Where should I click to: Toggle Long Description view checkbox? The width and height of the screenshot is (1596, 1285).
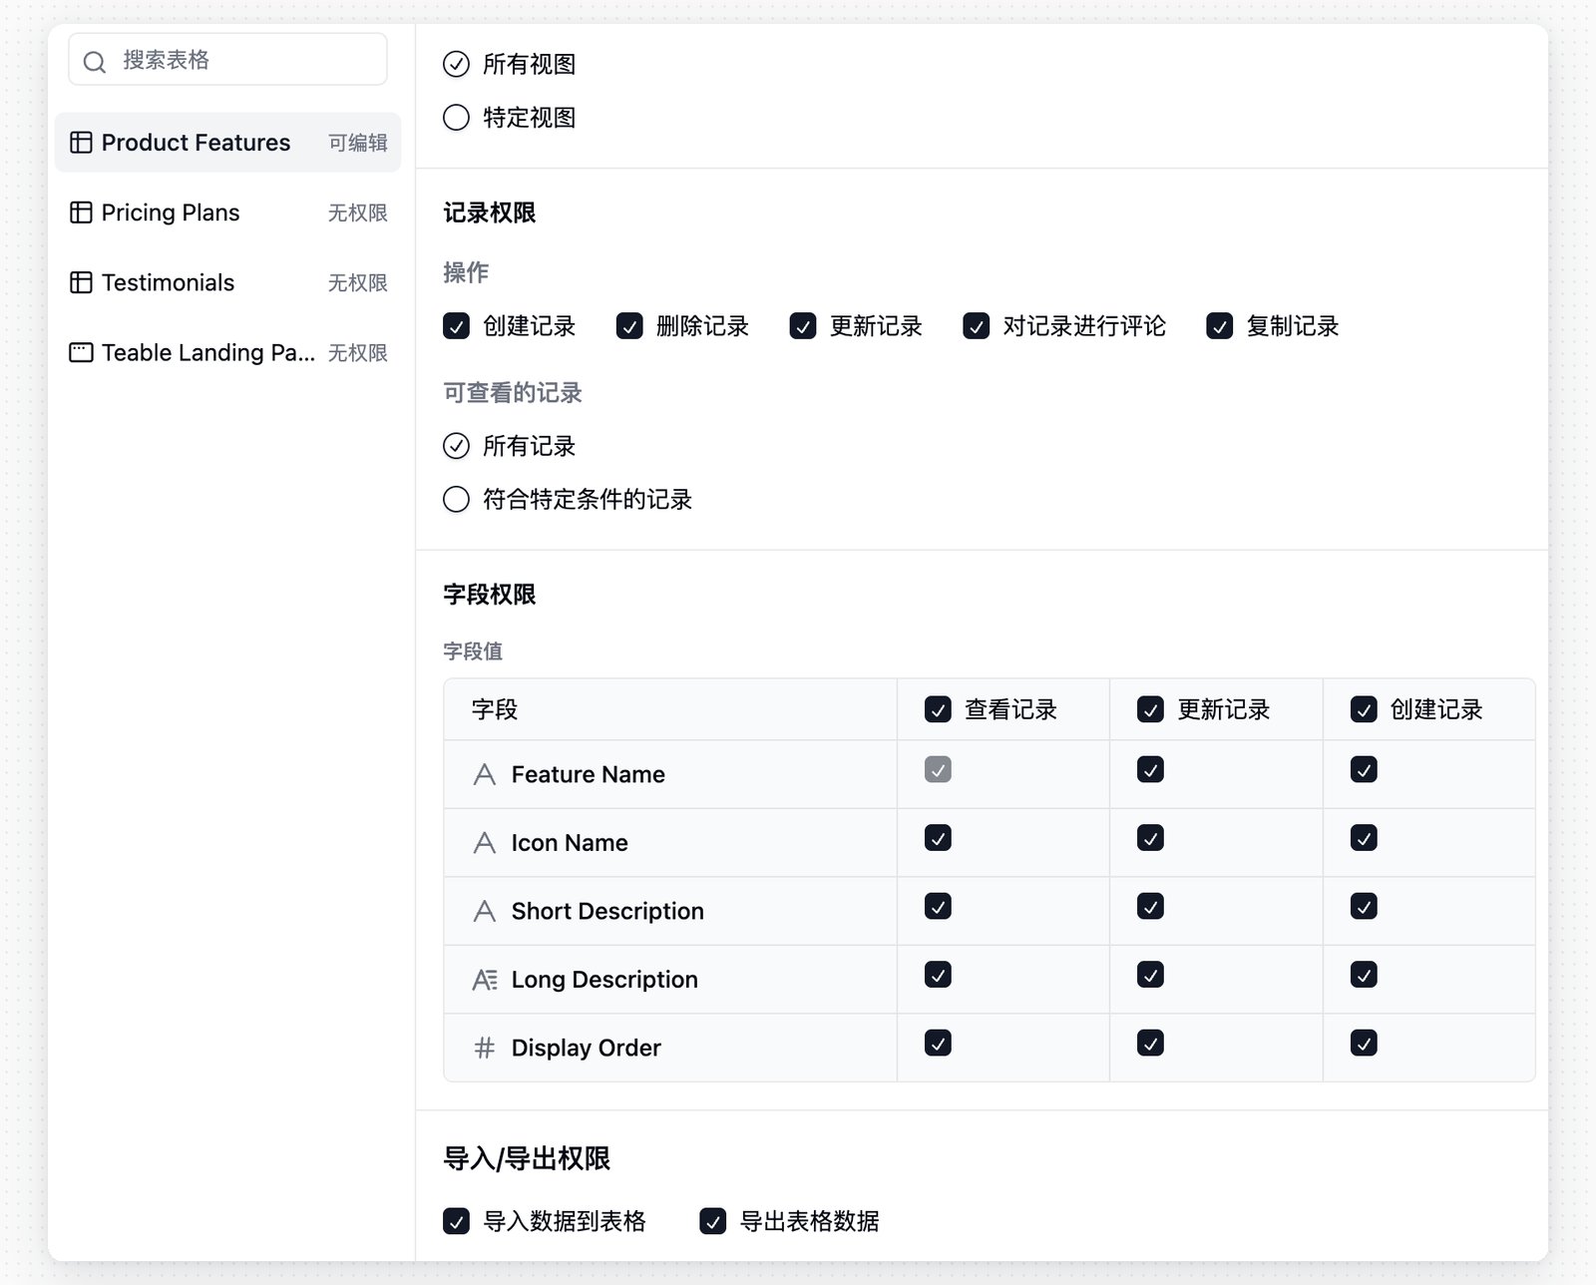point(938,975)
